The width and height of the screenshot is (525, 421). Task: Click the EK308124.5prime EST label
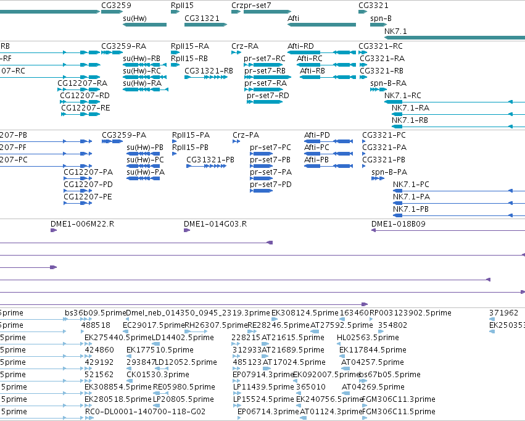[305, 313]
